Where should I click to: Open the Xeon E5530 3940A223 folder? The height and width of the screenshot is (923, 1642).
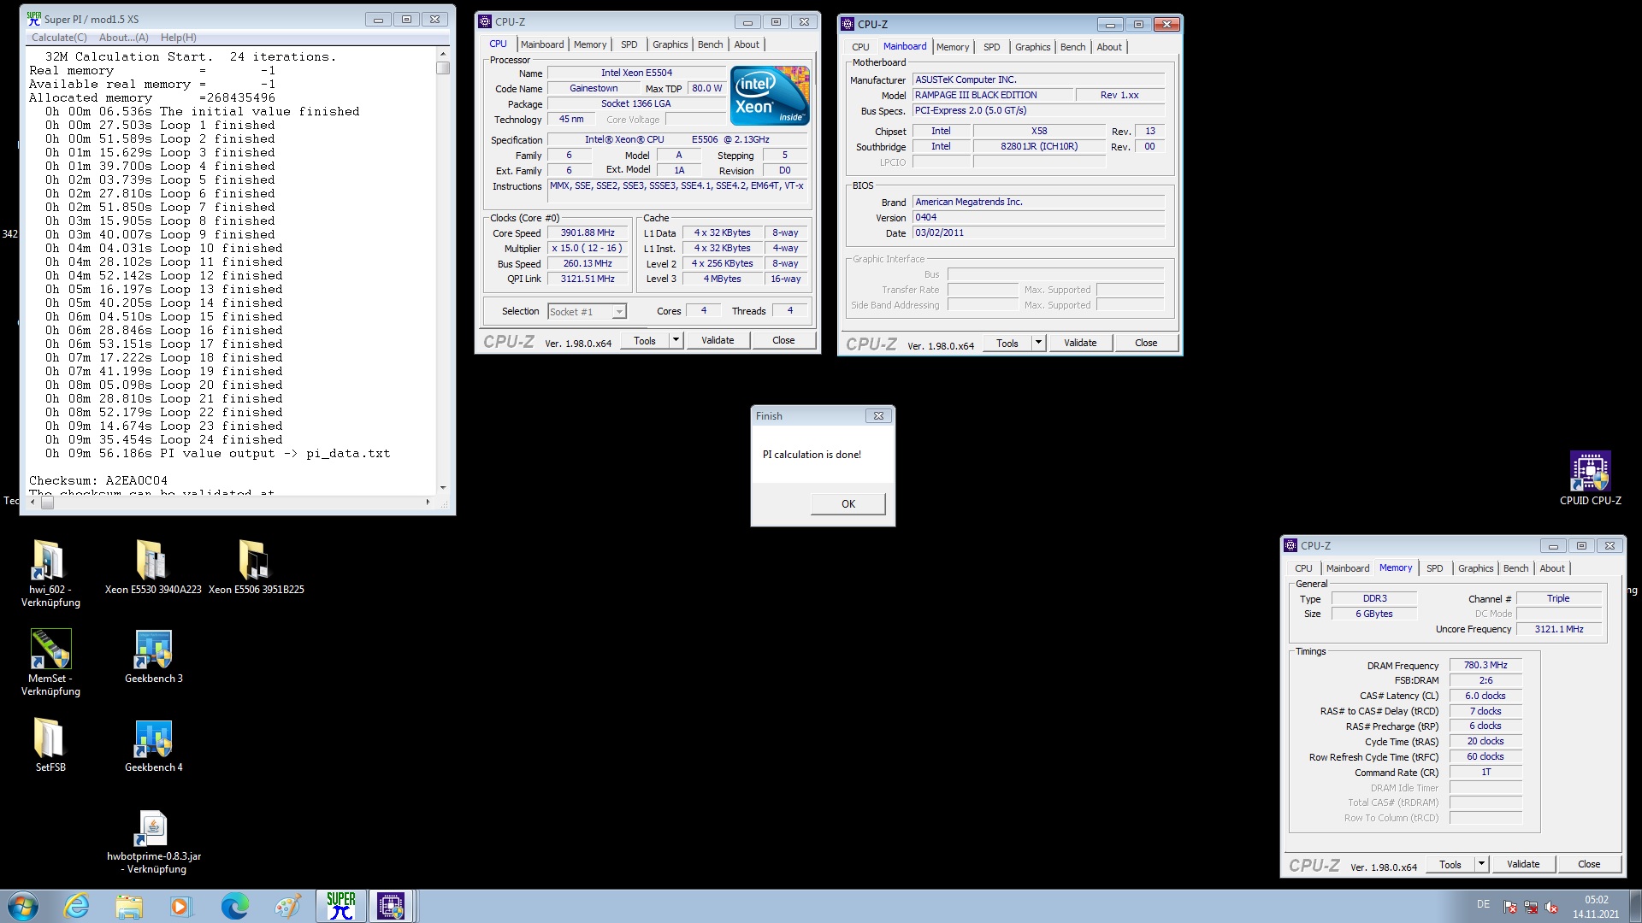tap(152, 561)
